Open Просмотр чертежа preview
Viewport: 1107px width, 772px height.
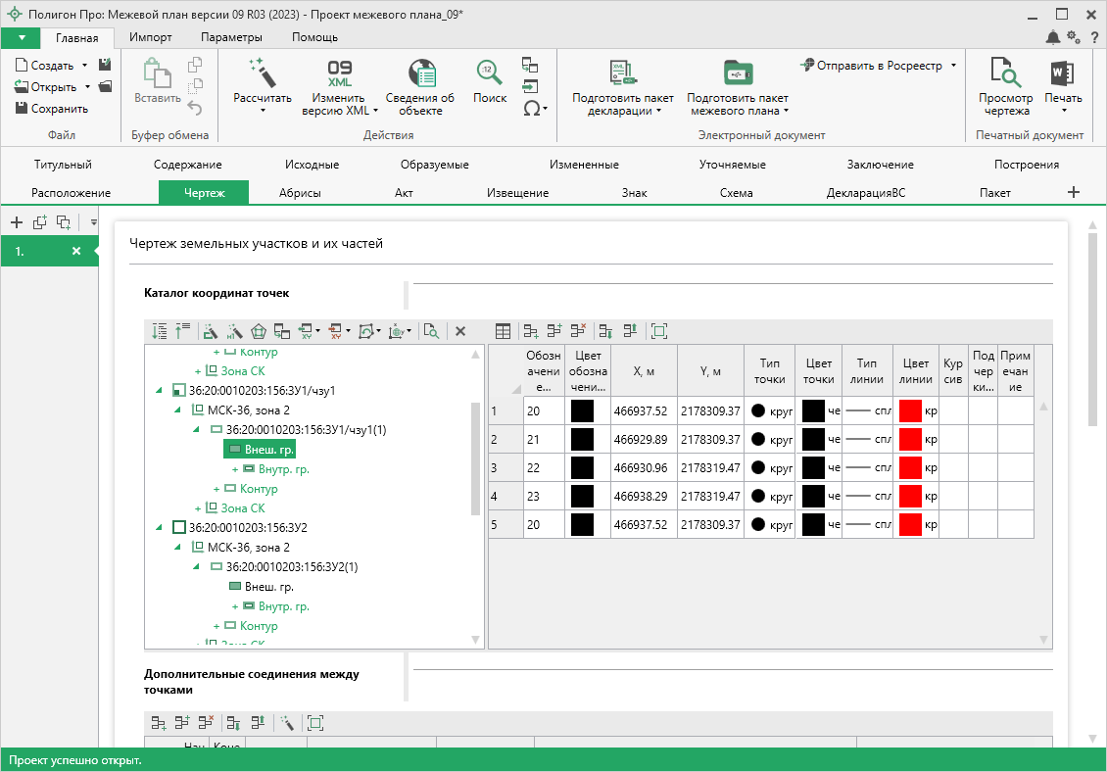coord(1005,73)
